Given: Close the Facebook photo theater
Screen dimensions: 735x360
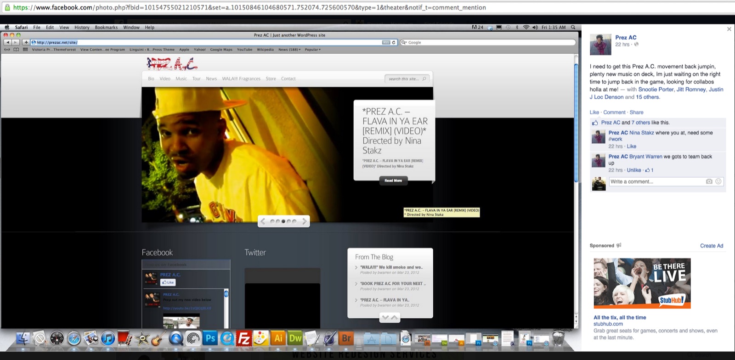Looking at the screenshot, I should (x=729, y=29).
